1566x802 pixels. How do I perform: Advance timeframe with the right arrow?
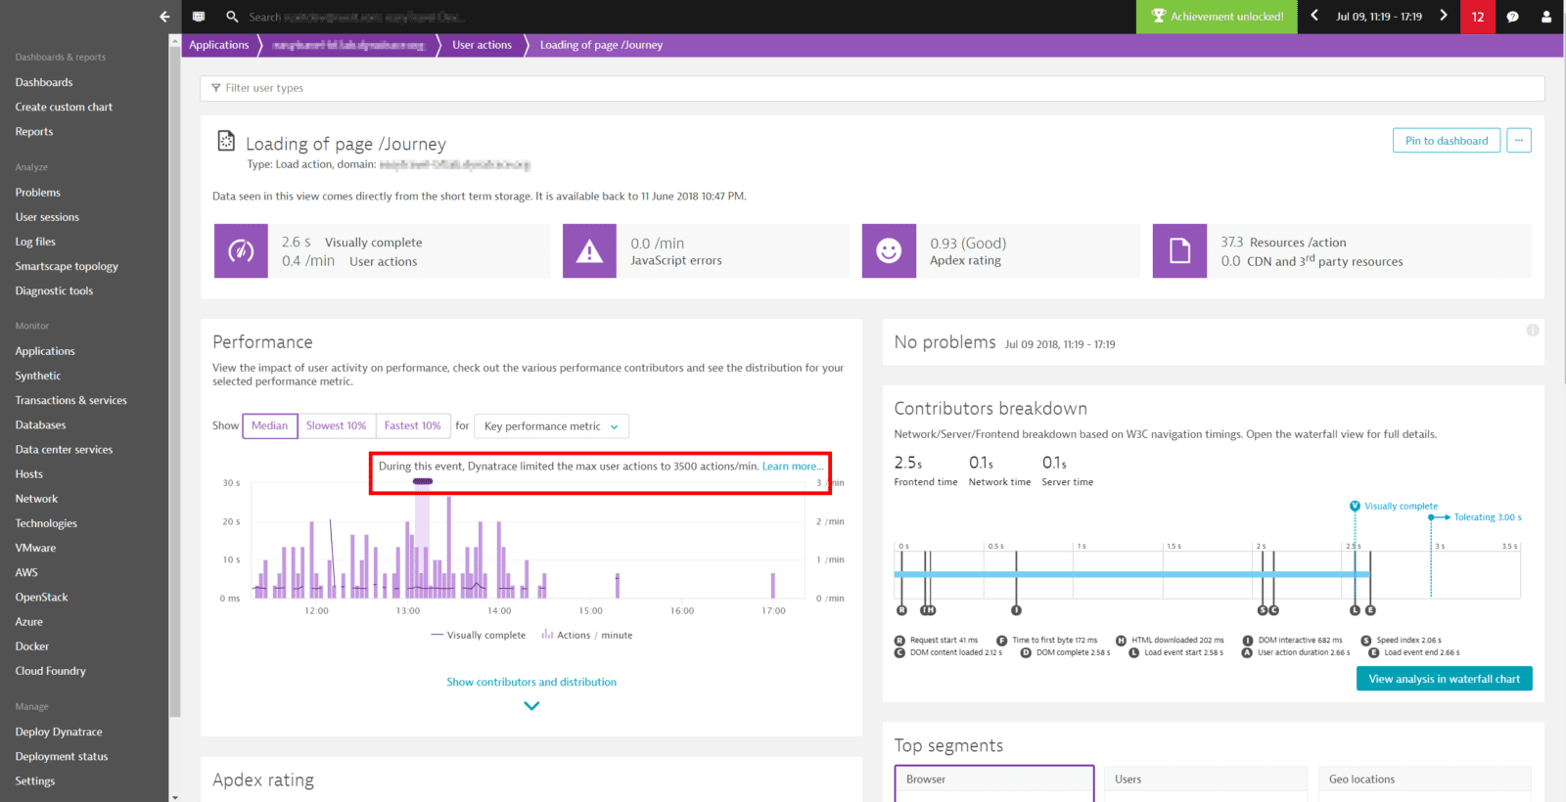(x=1443, y=16)
